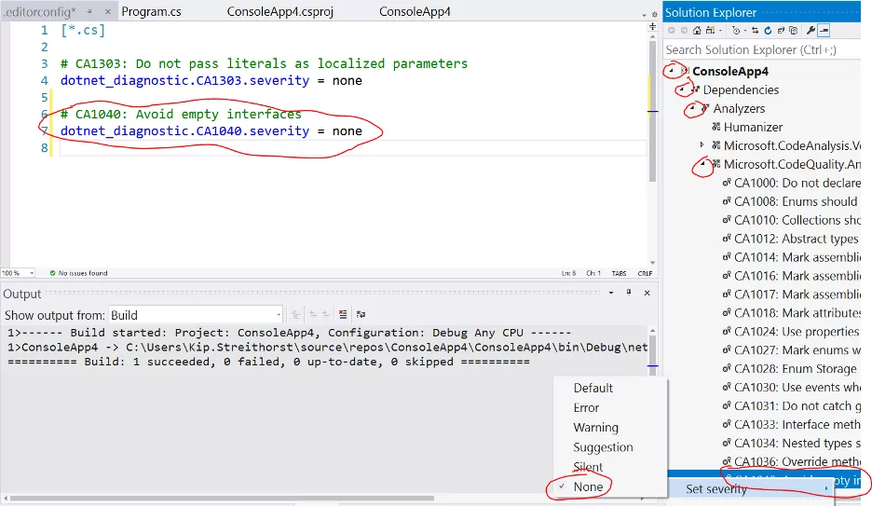Collapse the Analyzers node
The width and height of the screenshot is (872, 507).
click(692, 108)
